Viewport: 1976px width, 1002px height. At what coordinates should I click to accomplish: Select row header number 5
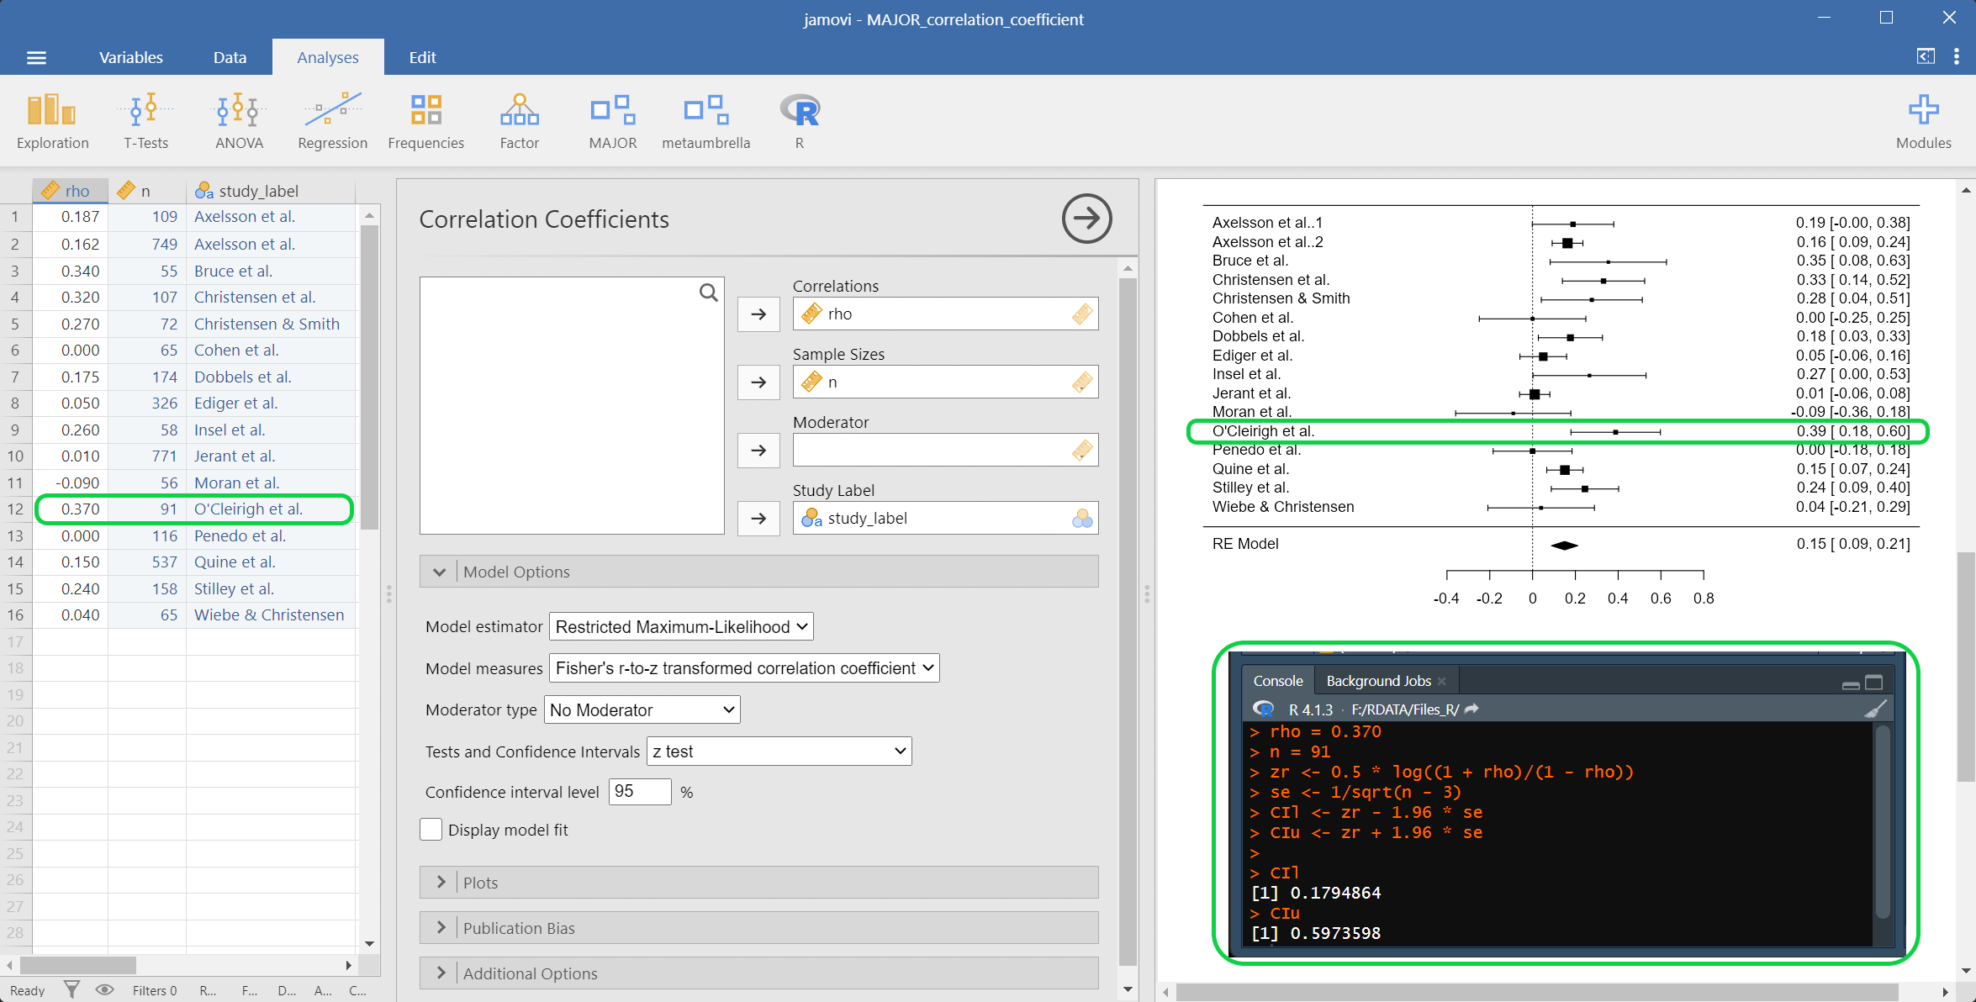pos(15,324)
